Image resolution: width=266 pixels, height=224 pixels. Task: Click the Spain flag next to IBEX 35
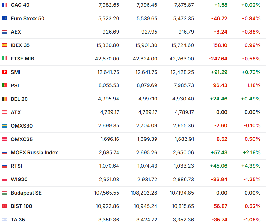click(x=5, y=45)
